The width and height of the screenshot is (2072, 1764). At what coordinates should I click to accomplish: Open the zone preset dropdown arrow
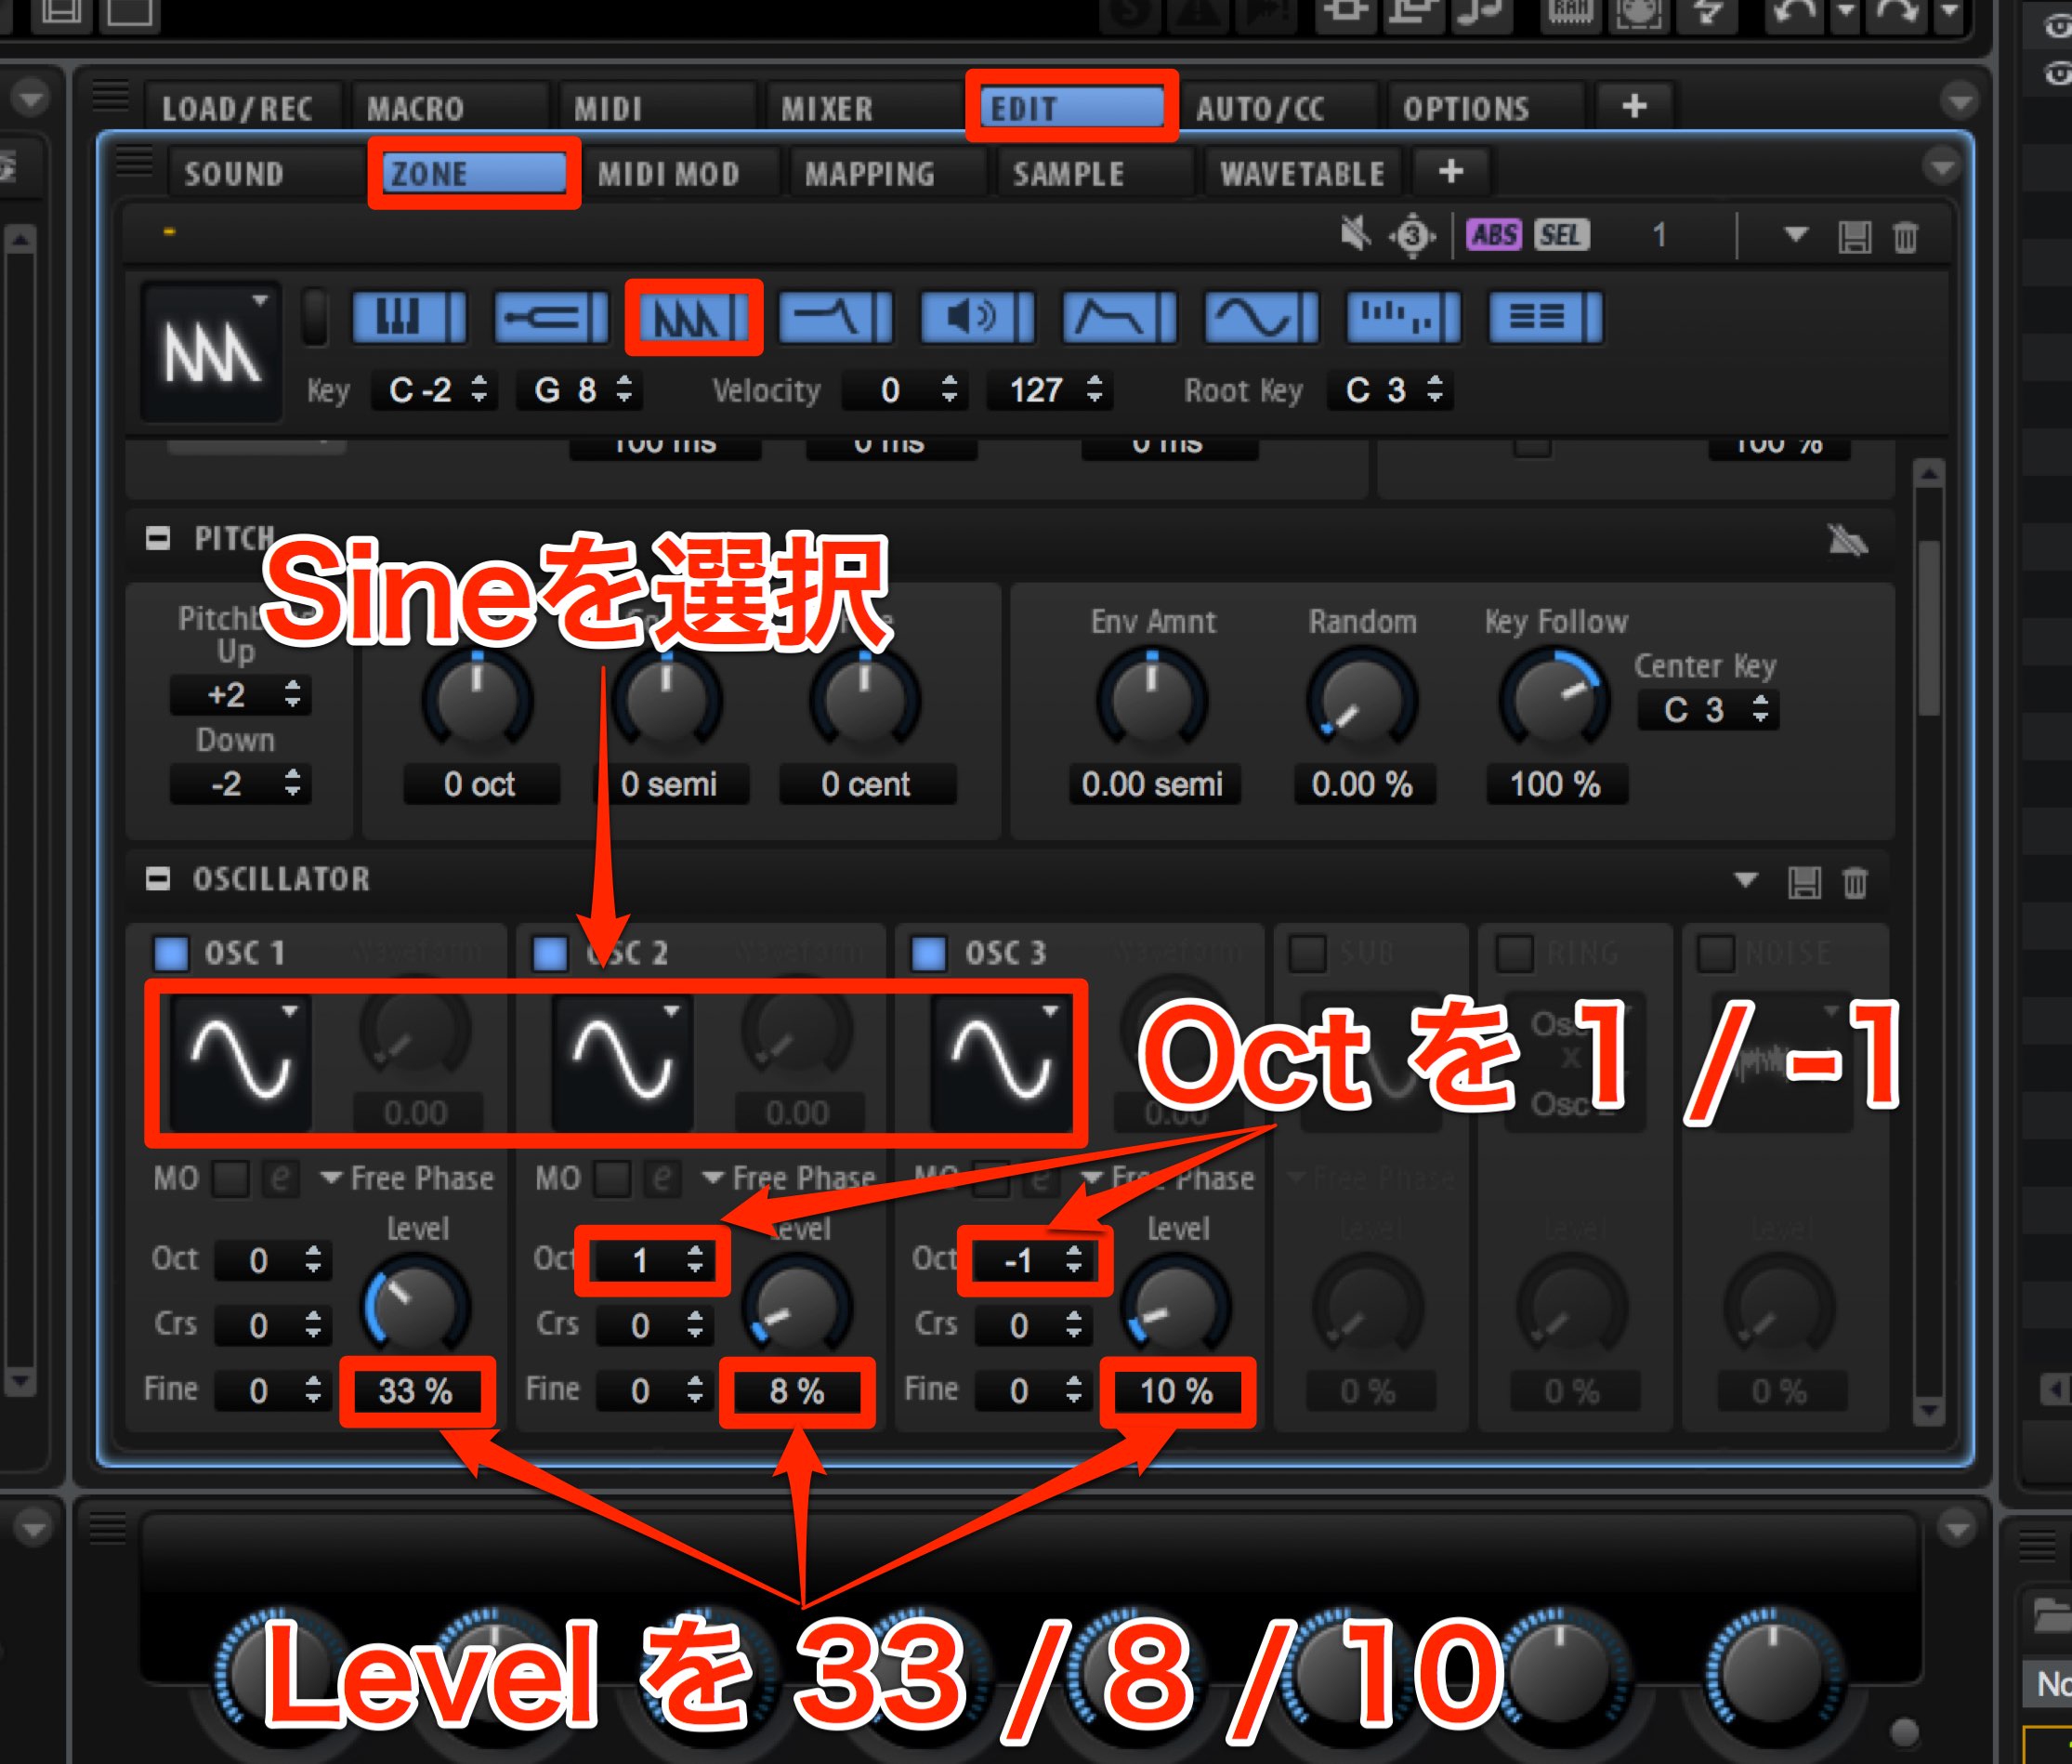1795,235
